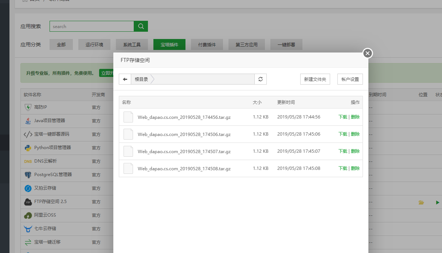The image size is (442, 253).
Task: Click the 七牛云存储 plugin name
Action: point(45,229)
